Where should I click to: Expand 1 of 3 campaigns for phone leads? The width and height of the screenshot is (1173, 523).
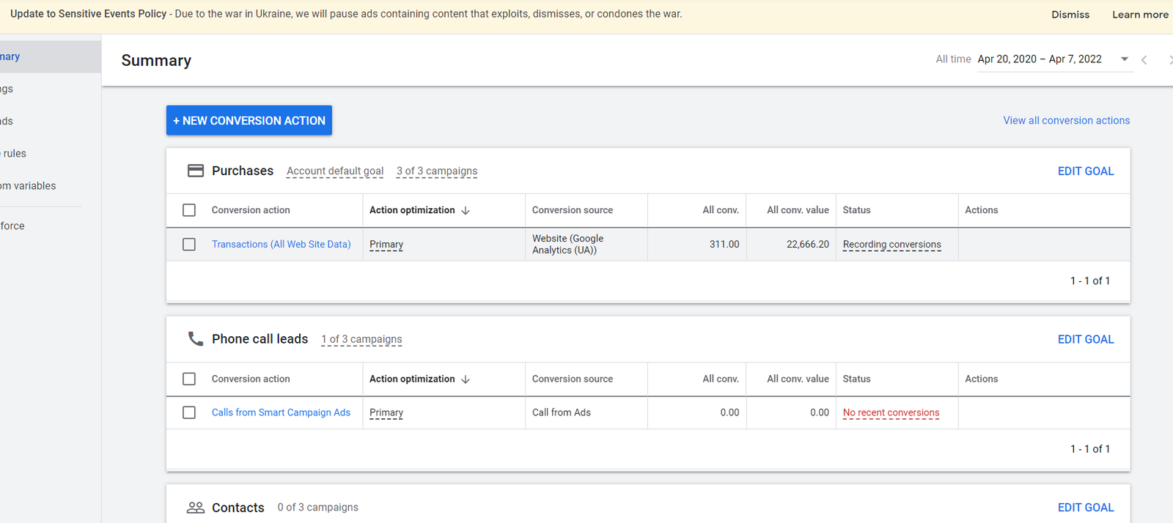coord(361,339)
